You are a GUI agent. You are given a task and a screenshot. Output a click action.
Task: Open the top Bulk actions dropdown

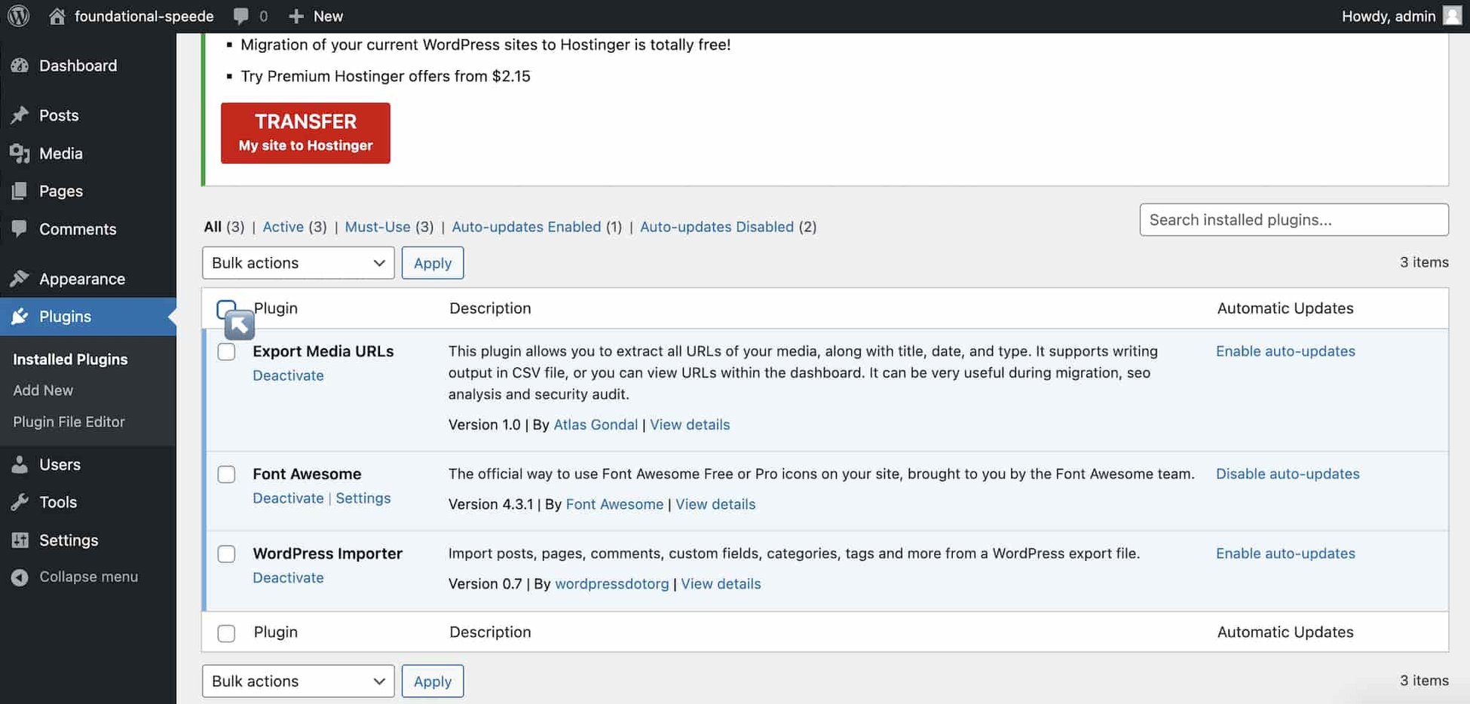click(298, 262)
